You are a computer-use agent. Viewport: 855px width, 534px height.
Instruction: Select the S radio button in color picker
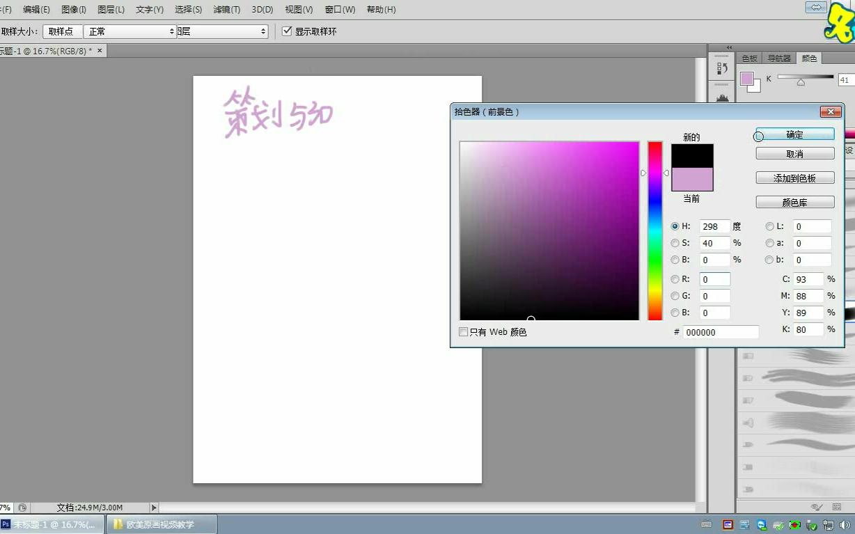tap(675, 243)
